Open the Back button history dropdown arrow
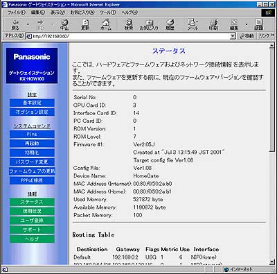Screen dimensions: 277x274 [x=28, y=24]
